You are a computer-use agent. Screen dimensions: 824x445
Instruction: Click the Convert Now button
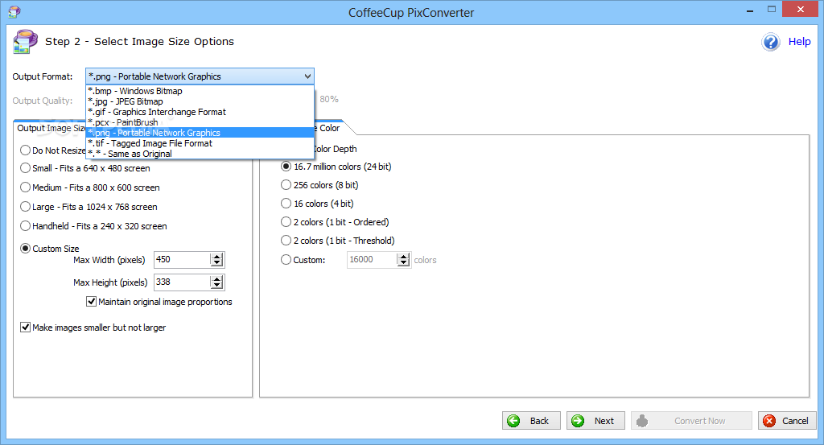coord(691,421)
